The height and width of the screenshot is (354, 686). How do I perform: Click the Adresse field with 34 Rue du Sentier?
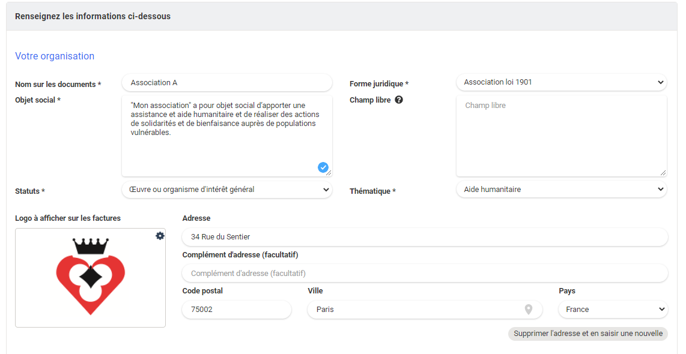point(424,237)
